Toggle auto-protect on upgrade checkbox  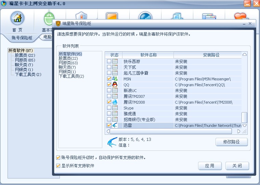[x=58, y=158]
